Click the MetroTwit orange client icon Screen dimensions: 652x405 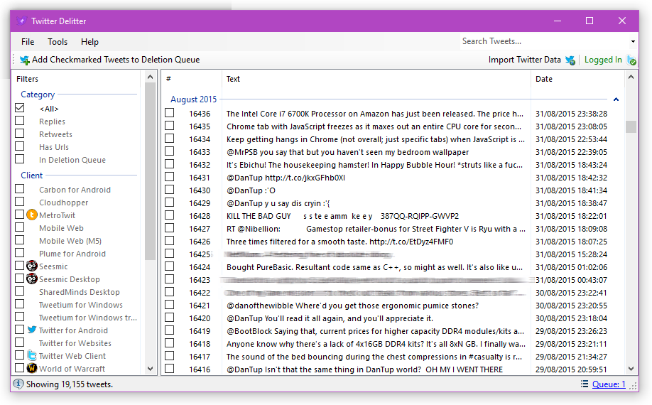[31, 215]
